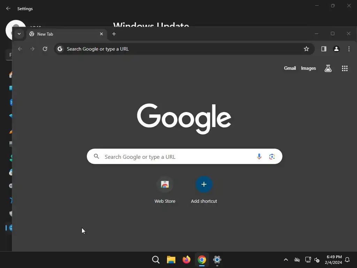Open the clock showing 6:49 PM

click(x=334, y=260)
